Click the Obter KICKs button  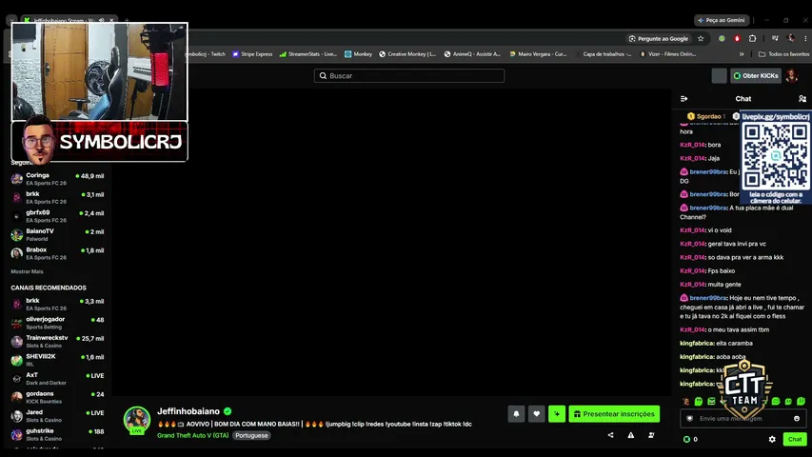[x=756, y=75]
